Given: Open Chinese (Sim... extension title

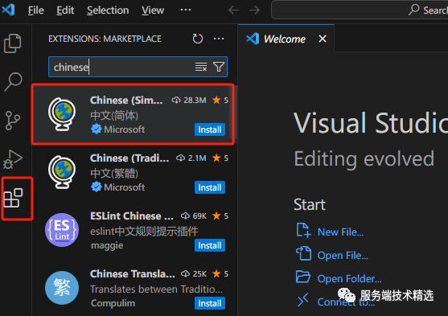Looking at the screenshot, I should click(126, 101).
